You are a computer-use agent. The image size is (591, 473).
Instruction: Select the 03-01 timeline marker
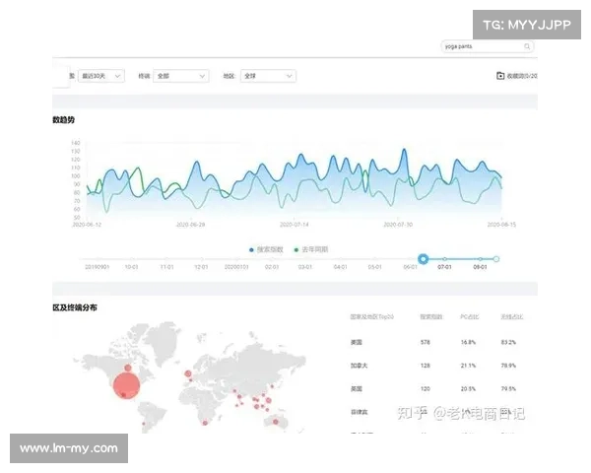pyautogui.click(x=305, y=267)
